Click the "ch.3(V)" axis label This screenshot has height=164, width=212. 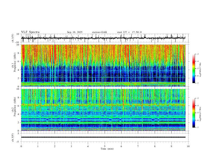tap(13, 137)
